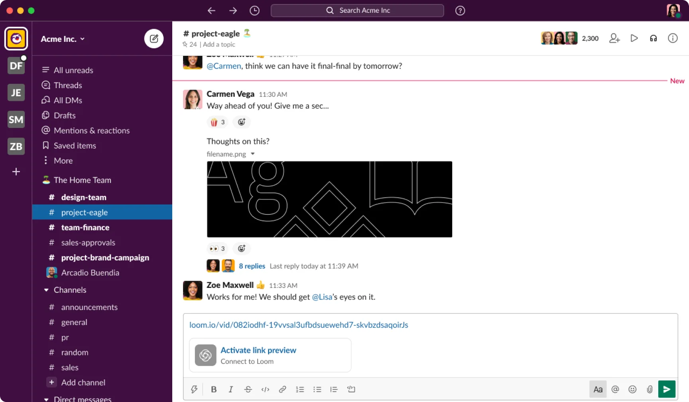
Task: Click Add channel
Action: pos(102,382)
